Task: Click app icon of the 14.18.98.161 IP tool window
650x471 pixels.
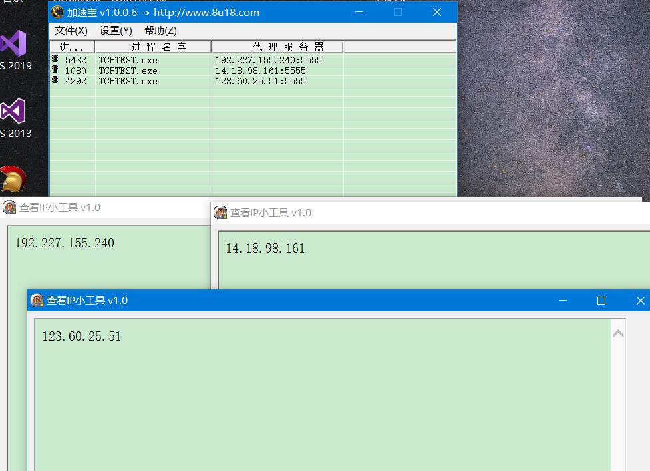Action: point(220,212)
